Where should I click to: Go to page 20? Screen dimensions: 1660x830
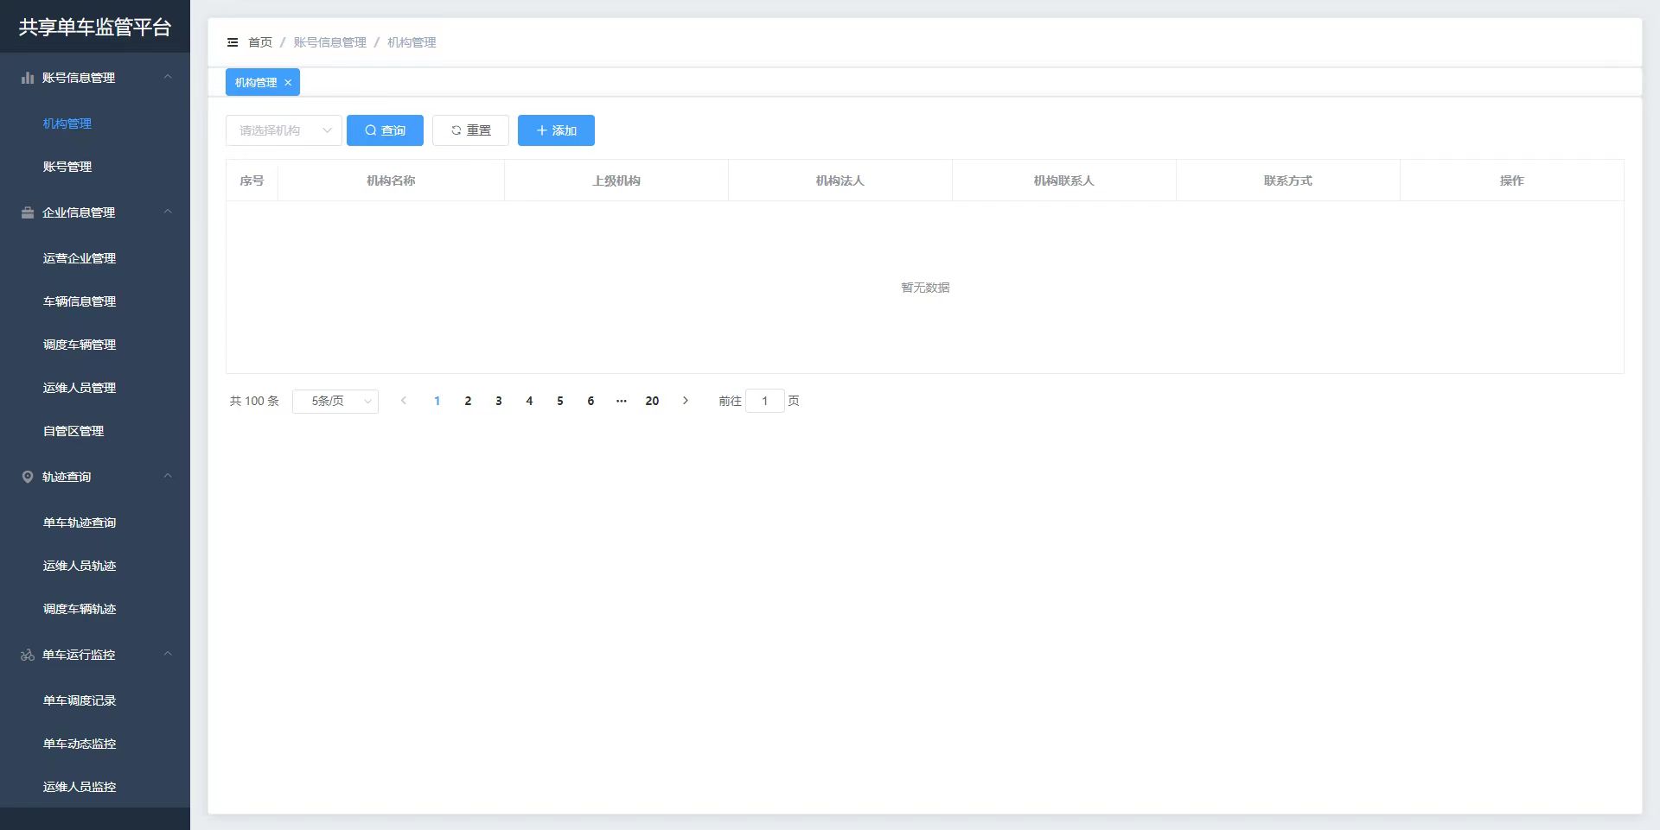(652, 401)
